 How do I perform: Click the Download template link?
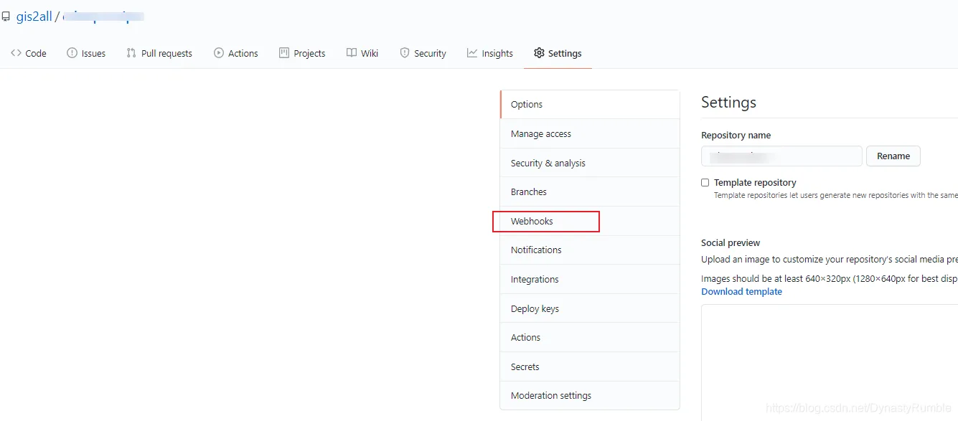pyautogui.click(x=741, y=292)
